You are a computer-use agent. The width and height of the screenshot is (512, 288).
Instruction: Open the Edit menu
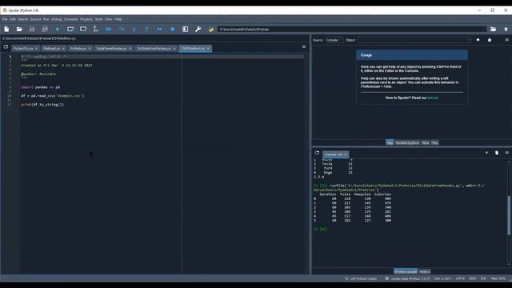(13, 19)
